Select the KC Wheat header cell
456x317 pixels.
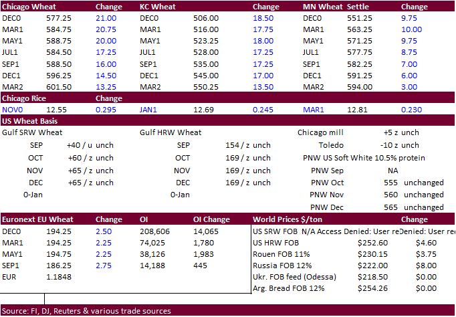(x=159, y=7)
